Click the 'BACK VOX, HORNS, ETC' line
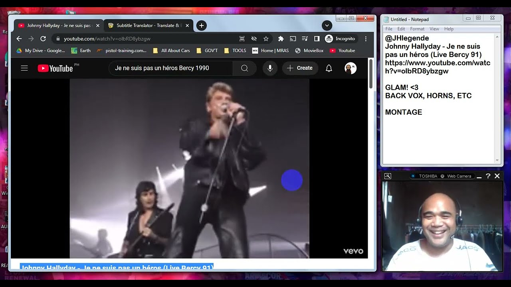The width and height of the screenshot is (511, 287). 428,96
